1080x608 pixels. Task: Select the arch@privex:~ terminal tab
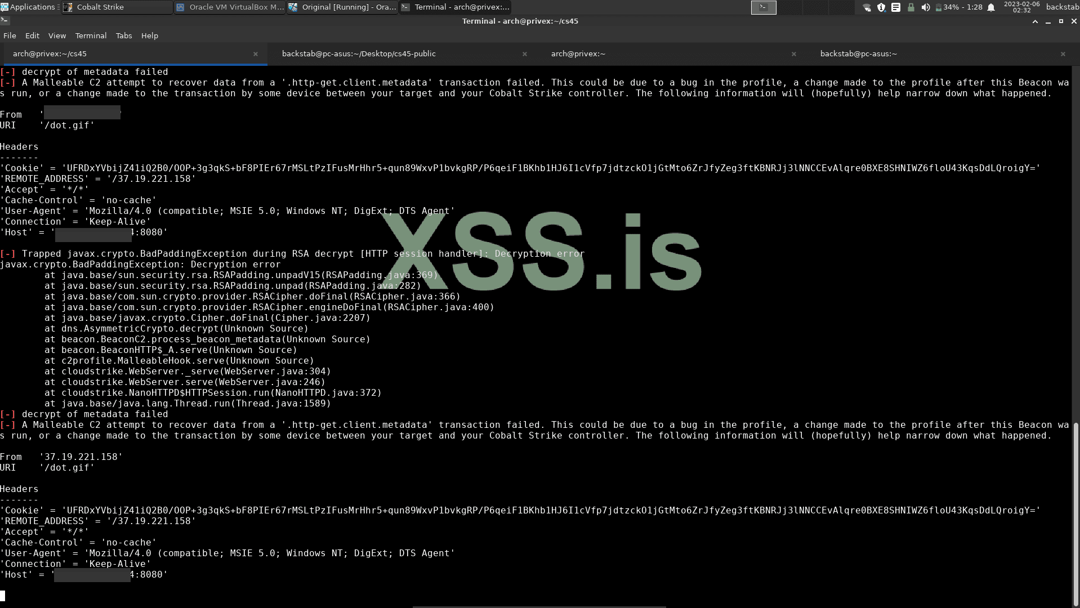click(x=578, y=53)
